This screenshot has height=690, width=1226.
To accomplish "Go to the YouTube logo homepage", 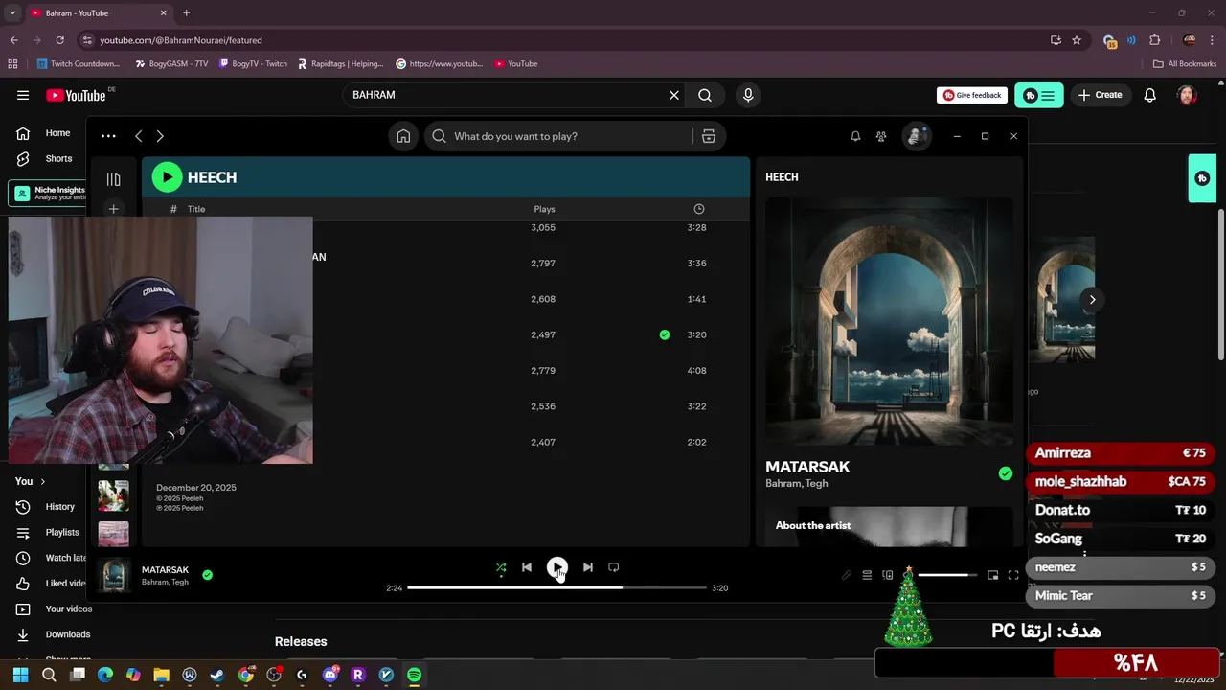I will [77, 95].
